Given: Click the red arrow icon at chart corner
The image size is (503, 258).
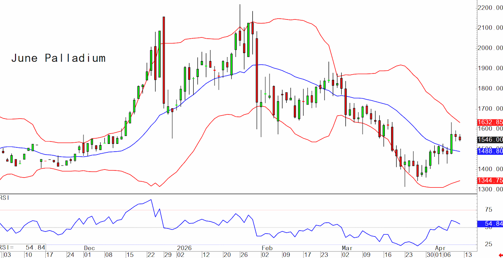Looking at the screenshot, I should (x=500, y=255).
